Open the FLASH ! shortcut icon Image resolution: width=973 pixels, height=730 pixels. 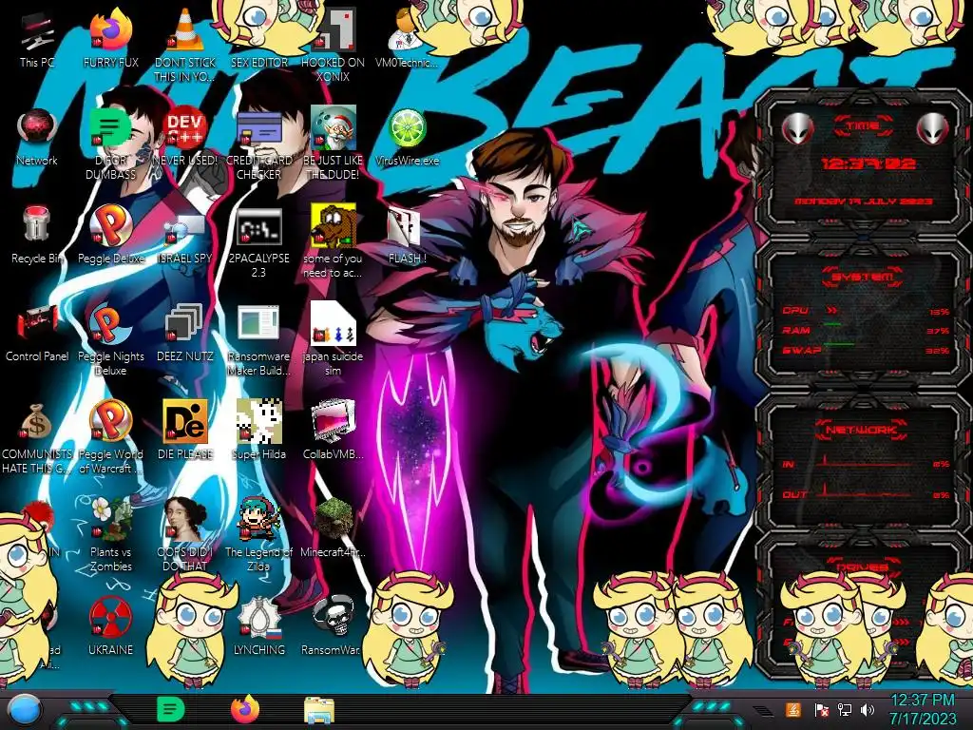(405, 227)
